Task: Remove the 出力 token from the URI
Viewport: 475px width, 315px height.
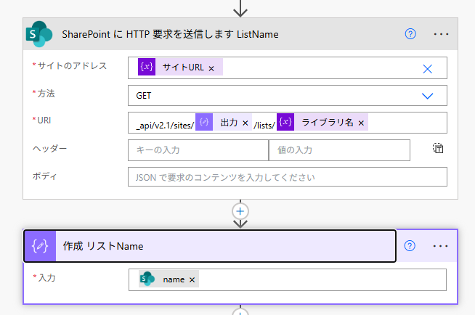Action: tap(245, 123)
